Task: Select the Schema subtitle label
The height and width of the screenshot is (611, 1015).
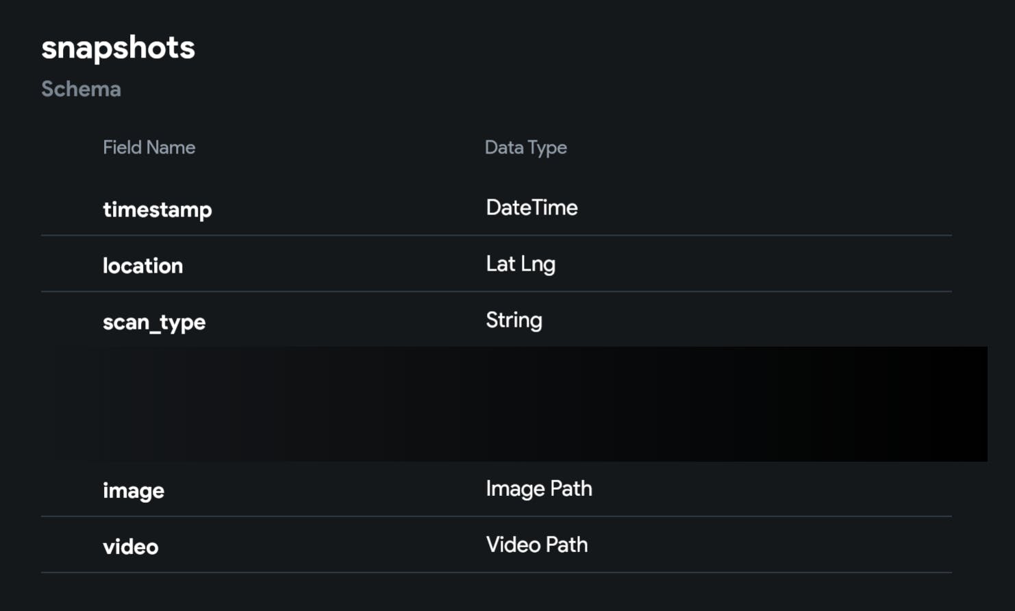Action: [81, 89]
